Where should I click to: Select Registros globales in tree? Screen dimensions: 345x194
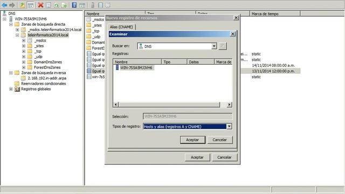[36, 89]
